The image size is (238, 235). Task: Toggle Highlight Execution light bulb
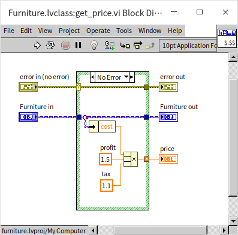94,45
